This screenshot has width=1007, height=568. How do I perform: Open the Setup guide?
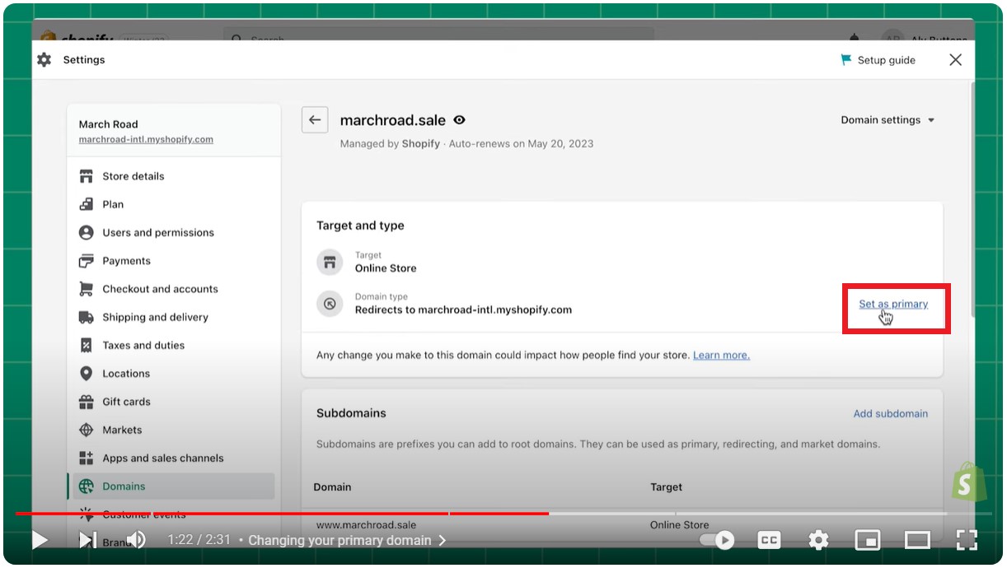click(x=878, y=60)
